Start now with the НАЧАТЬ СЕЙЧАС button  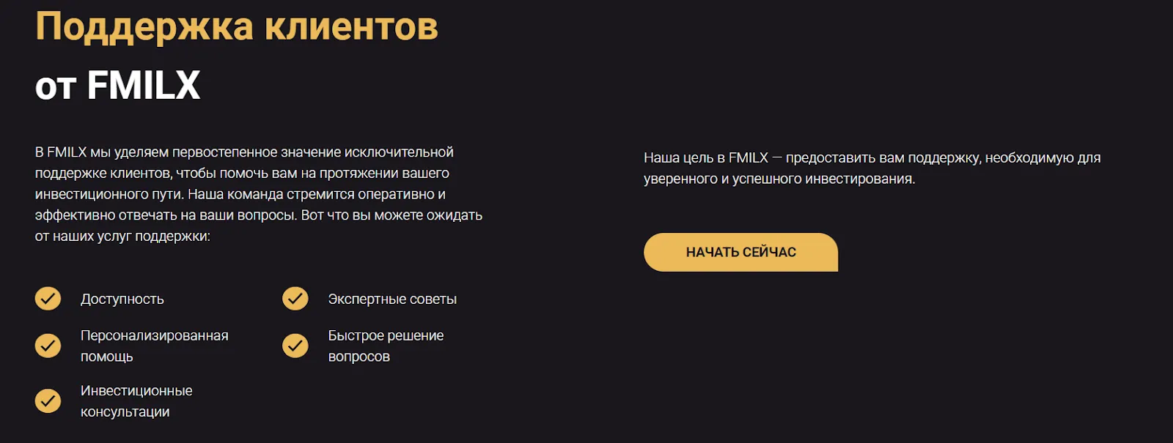pyautogui.click(x=740, y=252)
